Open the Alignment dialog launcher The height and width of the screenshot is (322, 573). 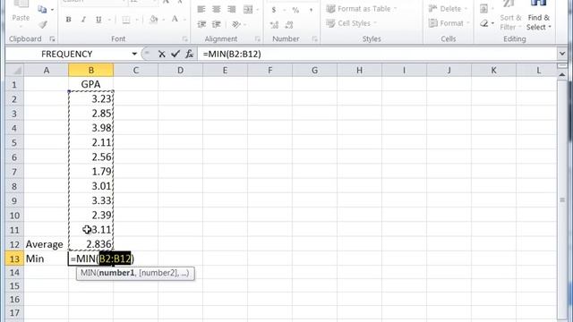click(x=258, y=38)
